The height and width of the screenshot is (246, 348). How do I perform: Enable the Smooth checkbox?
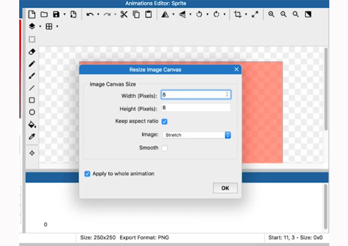165,148
